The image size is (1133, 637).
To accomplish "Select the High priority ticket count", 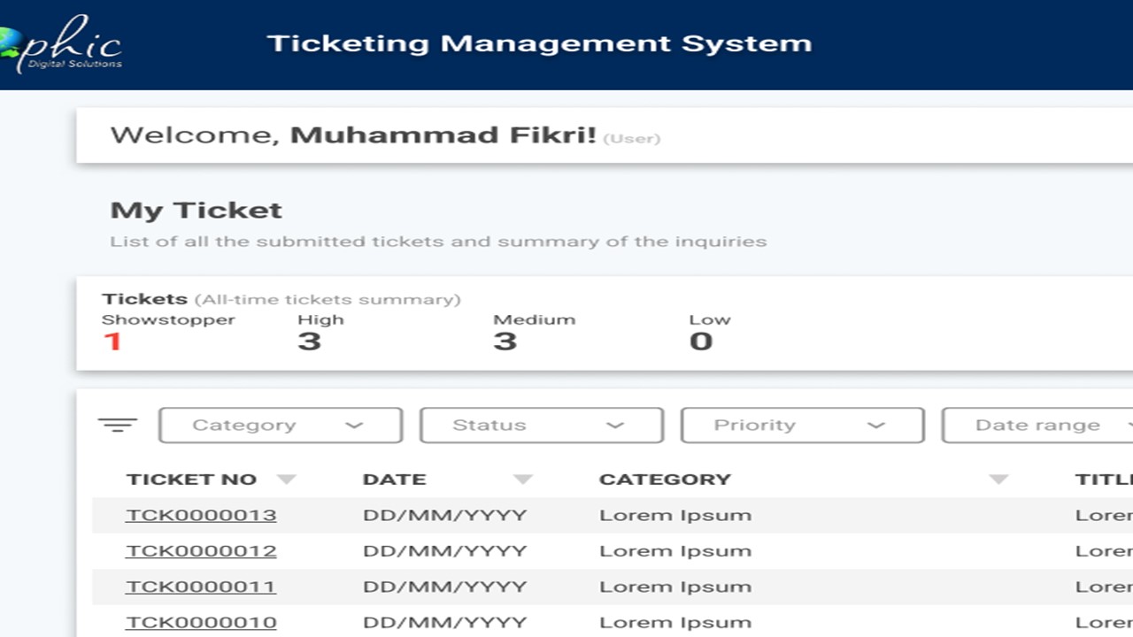I will (x=309, y=342).
